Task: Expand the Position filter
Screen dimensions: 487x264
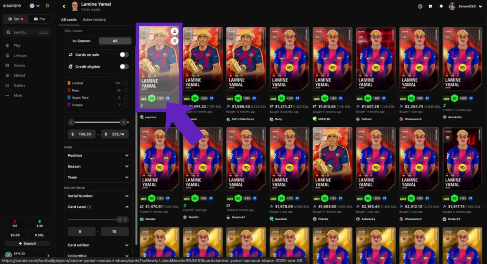Action: coord(98,155)
